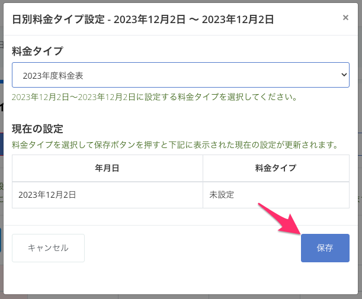Viewport: 362px width, 299px height.
Task: Click the 料金タイプ section label above the dropdown
Action: 37,52
